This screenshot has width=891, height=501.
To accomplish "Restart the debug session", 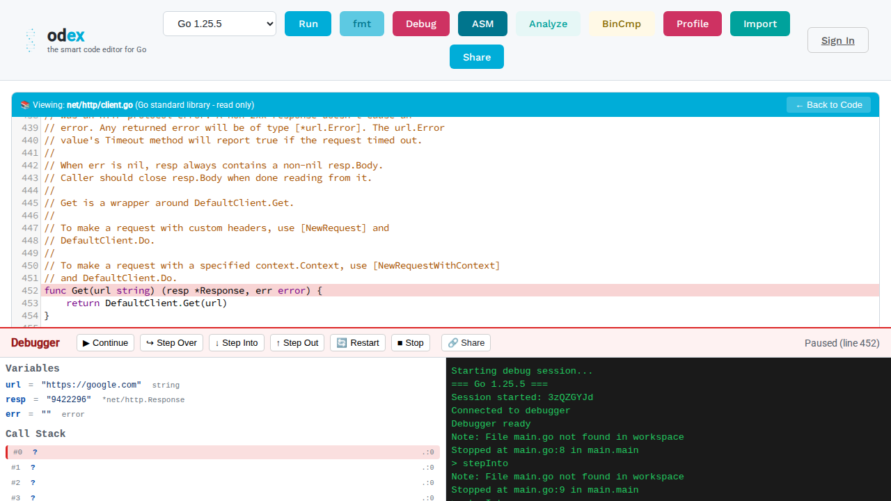I will (x=357, y=342).
